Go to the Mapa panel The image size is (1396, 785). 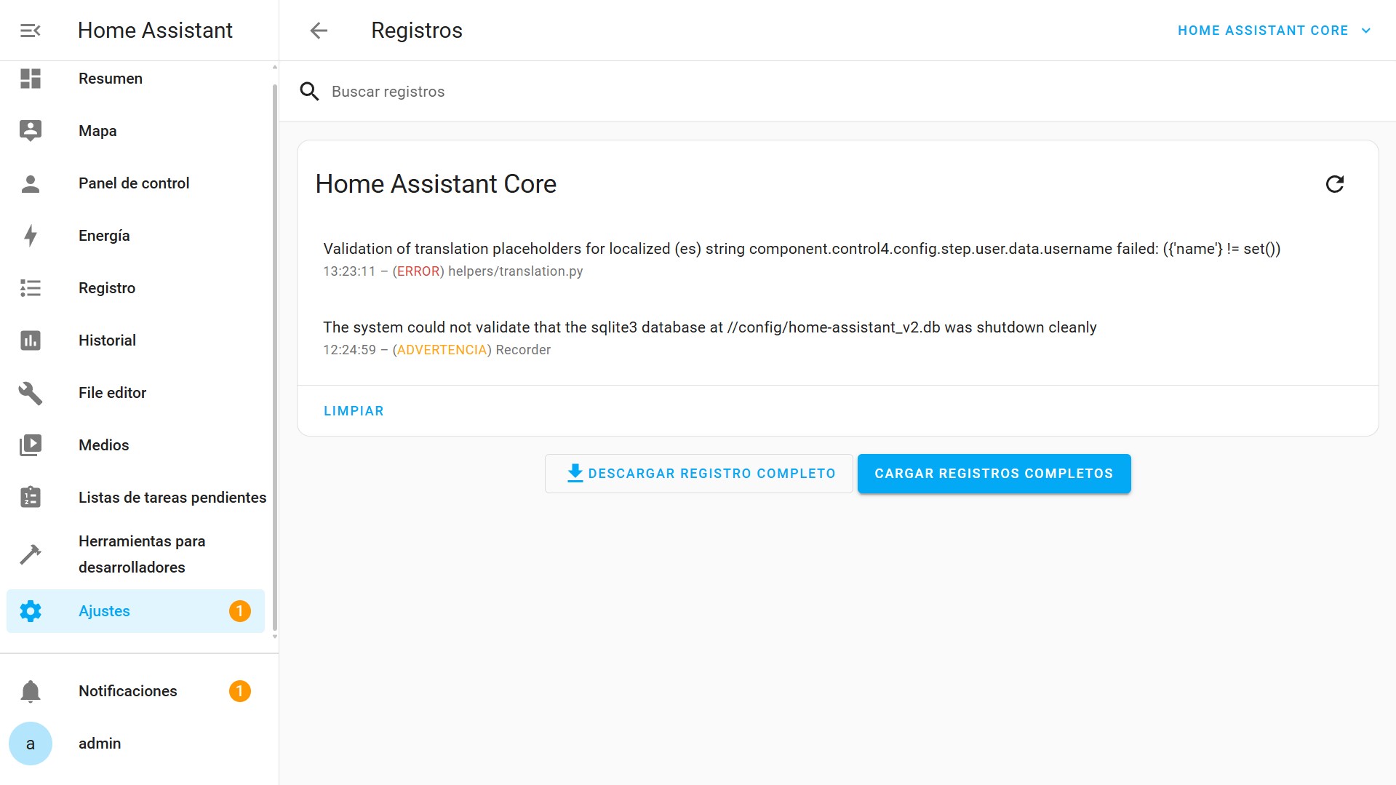click(97, 131)
